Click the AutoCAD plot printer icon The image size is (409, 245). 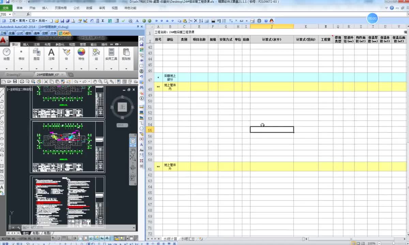(22, 81)
